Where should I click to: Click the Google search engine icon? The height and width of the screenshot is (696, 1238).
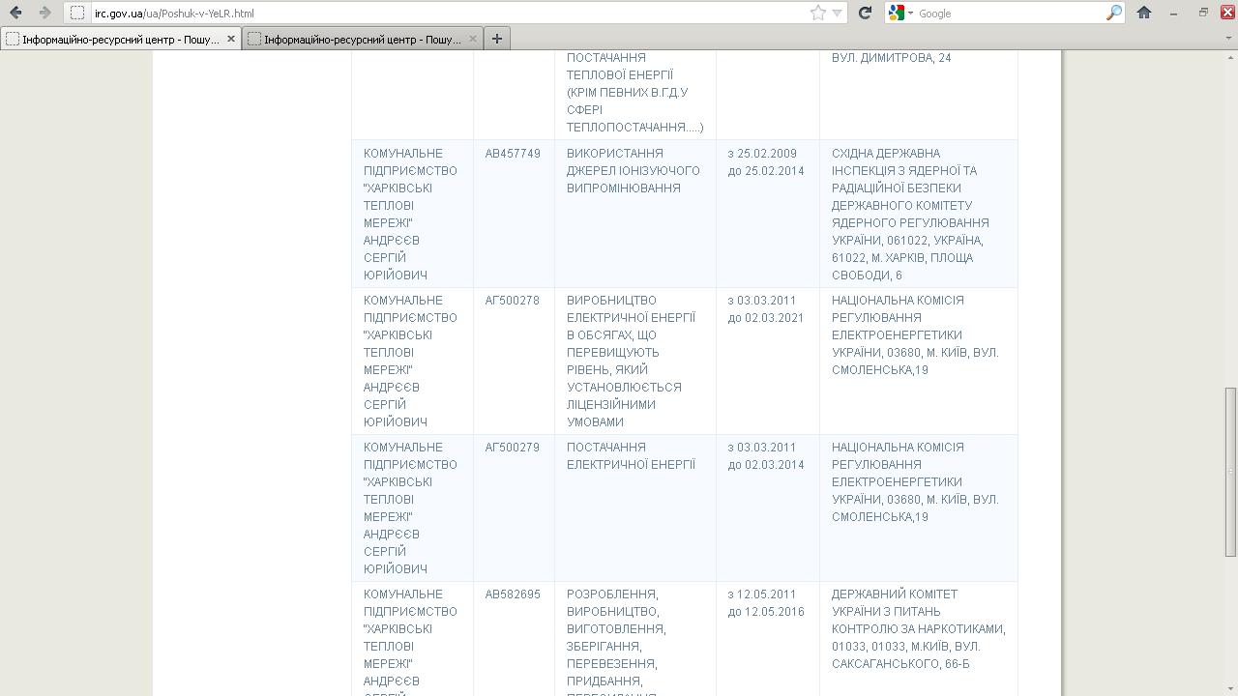point(897,13)
